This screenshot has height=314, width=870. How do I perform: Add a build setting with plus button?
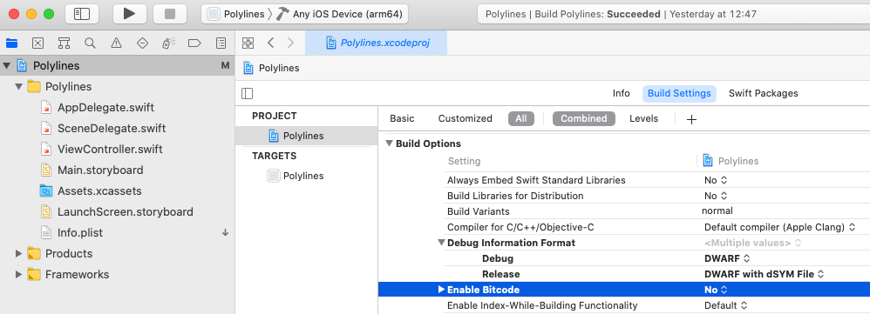point(691,119)
